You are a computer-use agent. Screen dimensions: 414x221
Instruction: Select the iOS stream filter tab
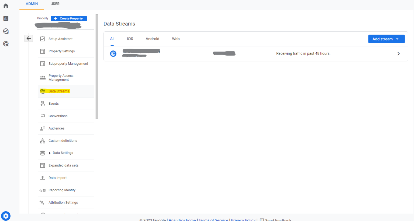(130, 39)
